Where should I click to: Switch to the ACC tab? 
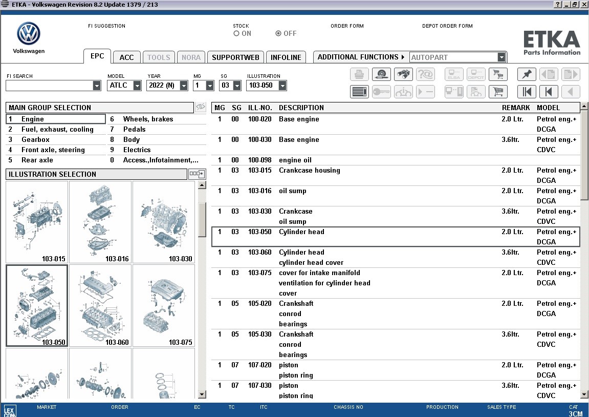pyautogui.click(x=126, y=57)
